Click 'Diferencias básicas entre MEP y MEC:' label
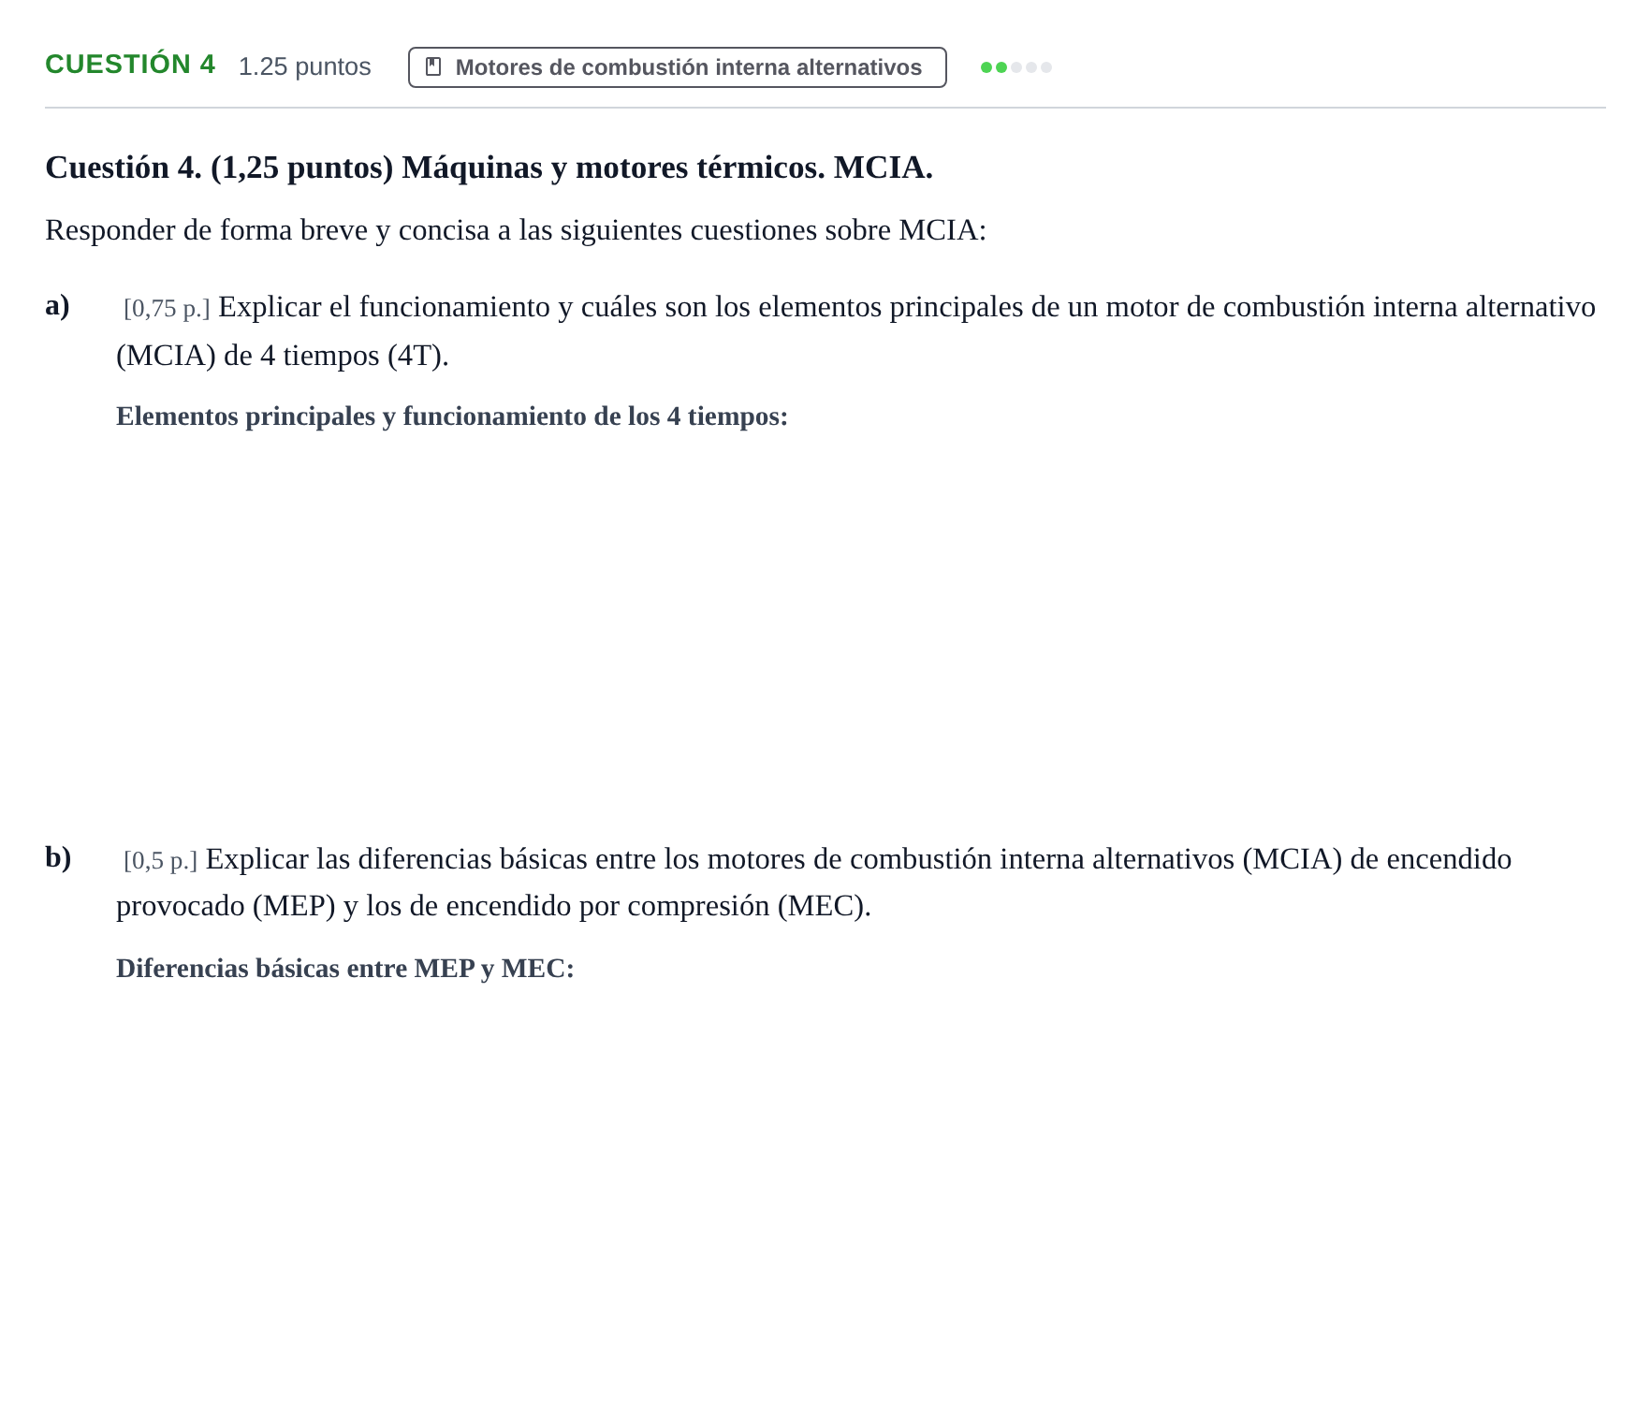 coord(345,969)
